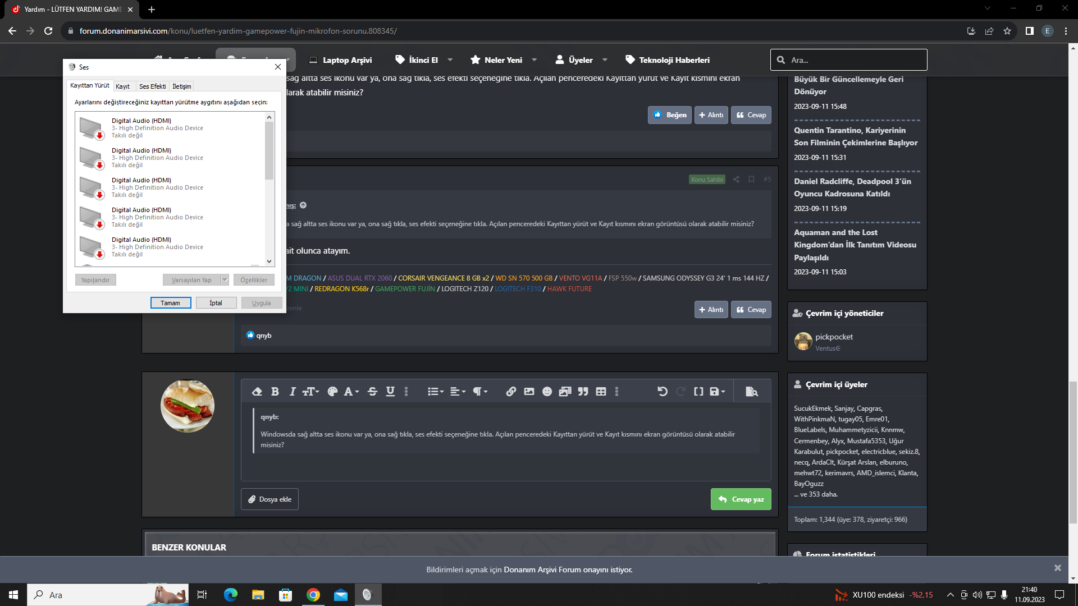The height and width of the screenshot is (606, 1078).
Task: Open the Varsayılan Yap dropdown arrow
Action: 225,280
